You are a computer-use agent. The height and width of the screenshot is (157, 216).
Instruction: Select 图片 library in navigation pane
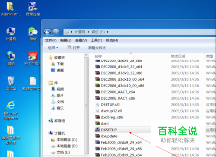57,95
